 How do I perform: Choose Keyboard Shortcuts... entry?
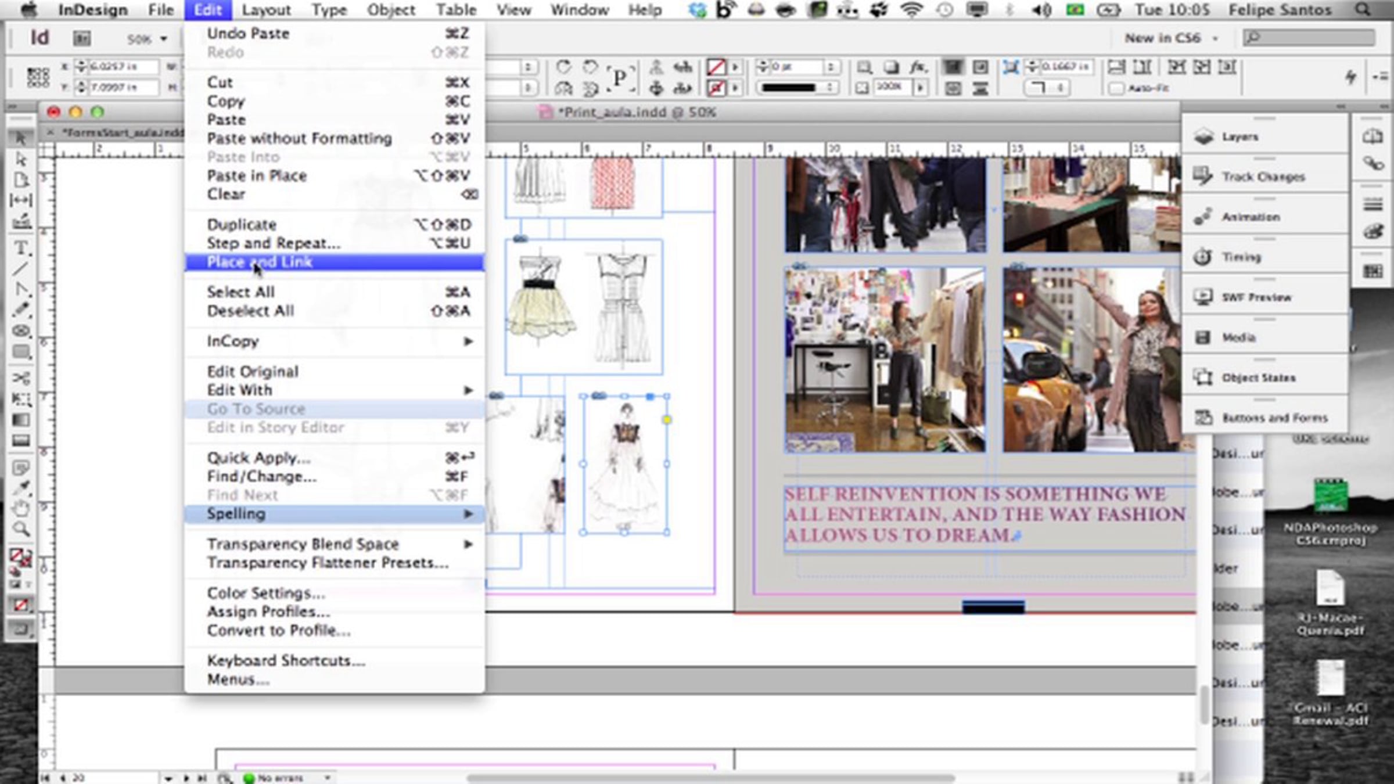coord(286,661)
